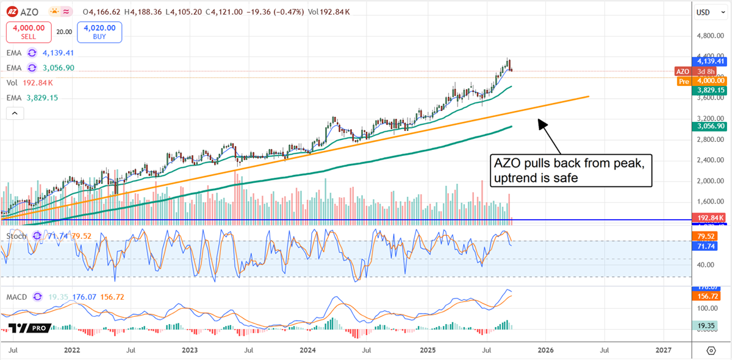732x360 pixels.
Task: Click the SELL 4,000.00 button
Action: [28, 32]
